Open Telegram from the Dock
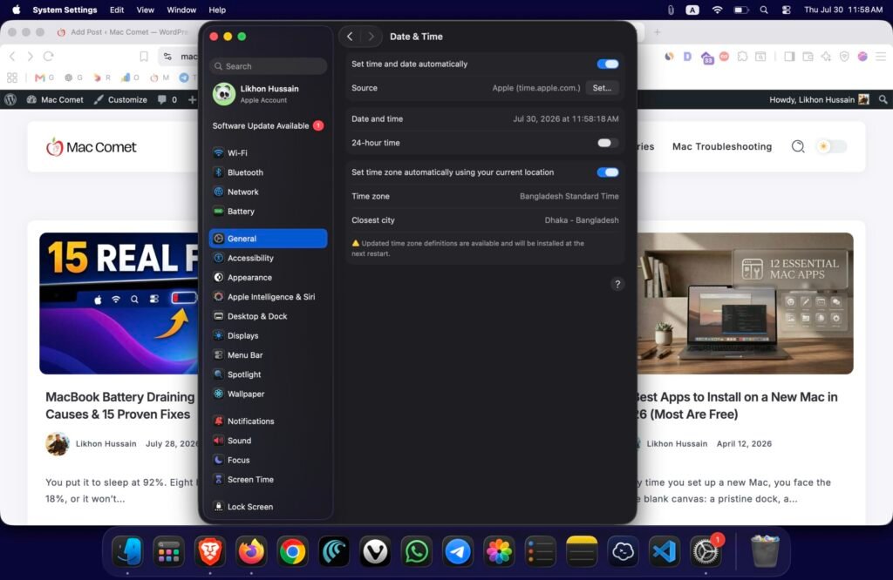Screen dimensions: 893x580 click(x=457, y=551)
